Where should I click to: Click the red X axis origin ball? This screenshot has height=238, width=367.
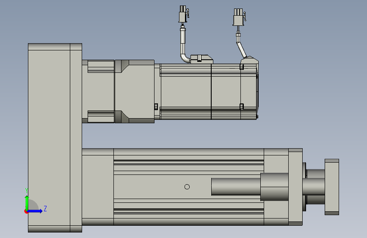pyautogui.click(x=26, y=211)
